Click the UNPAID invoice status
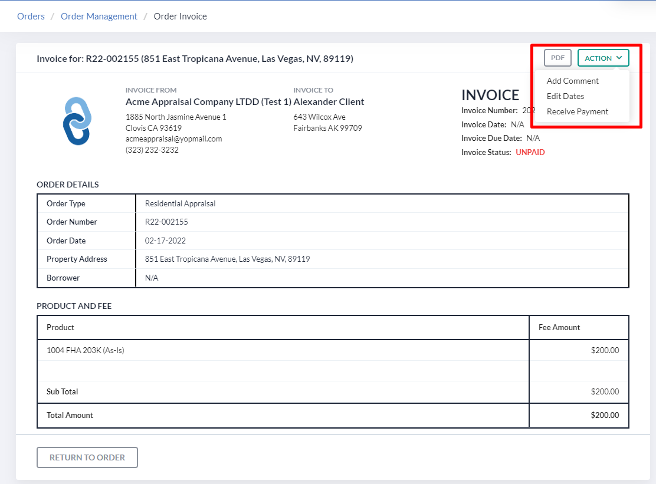This screenshot has width=656, height=484. click(x=530, y=152)
